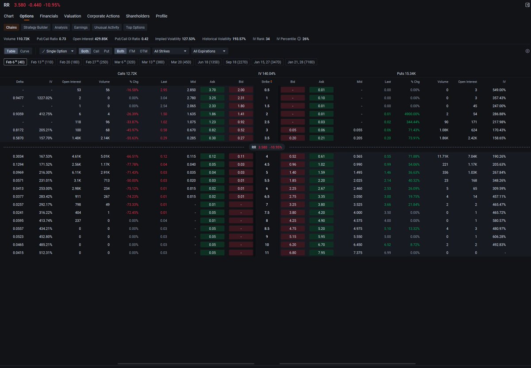Click the Puts 15.34K header
Screen dimensions: 531x368
point(406,73)
